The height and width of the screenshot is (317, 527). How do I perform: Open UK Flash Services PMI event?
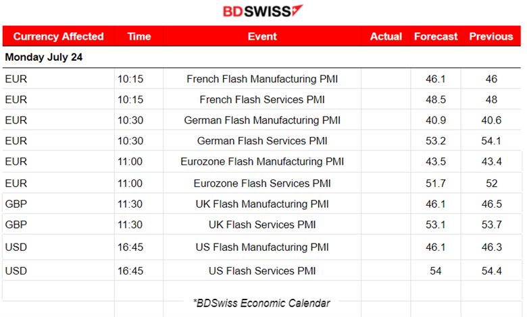click(x=262, y=225)
